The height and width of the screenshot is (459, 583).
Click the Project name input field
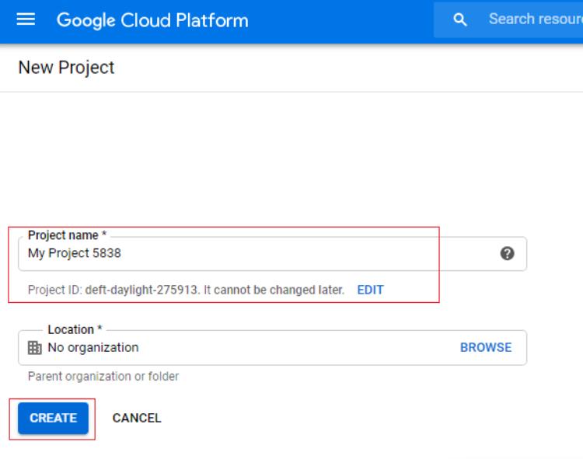(x=272, y=254)
